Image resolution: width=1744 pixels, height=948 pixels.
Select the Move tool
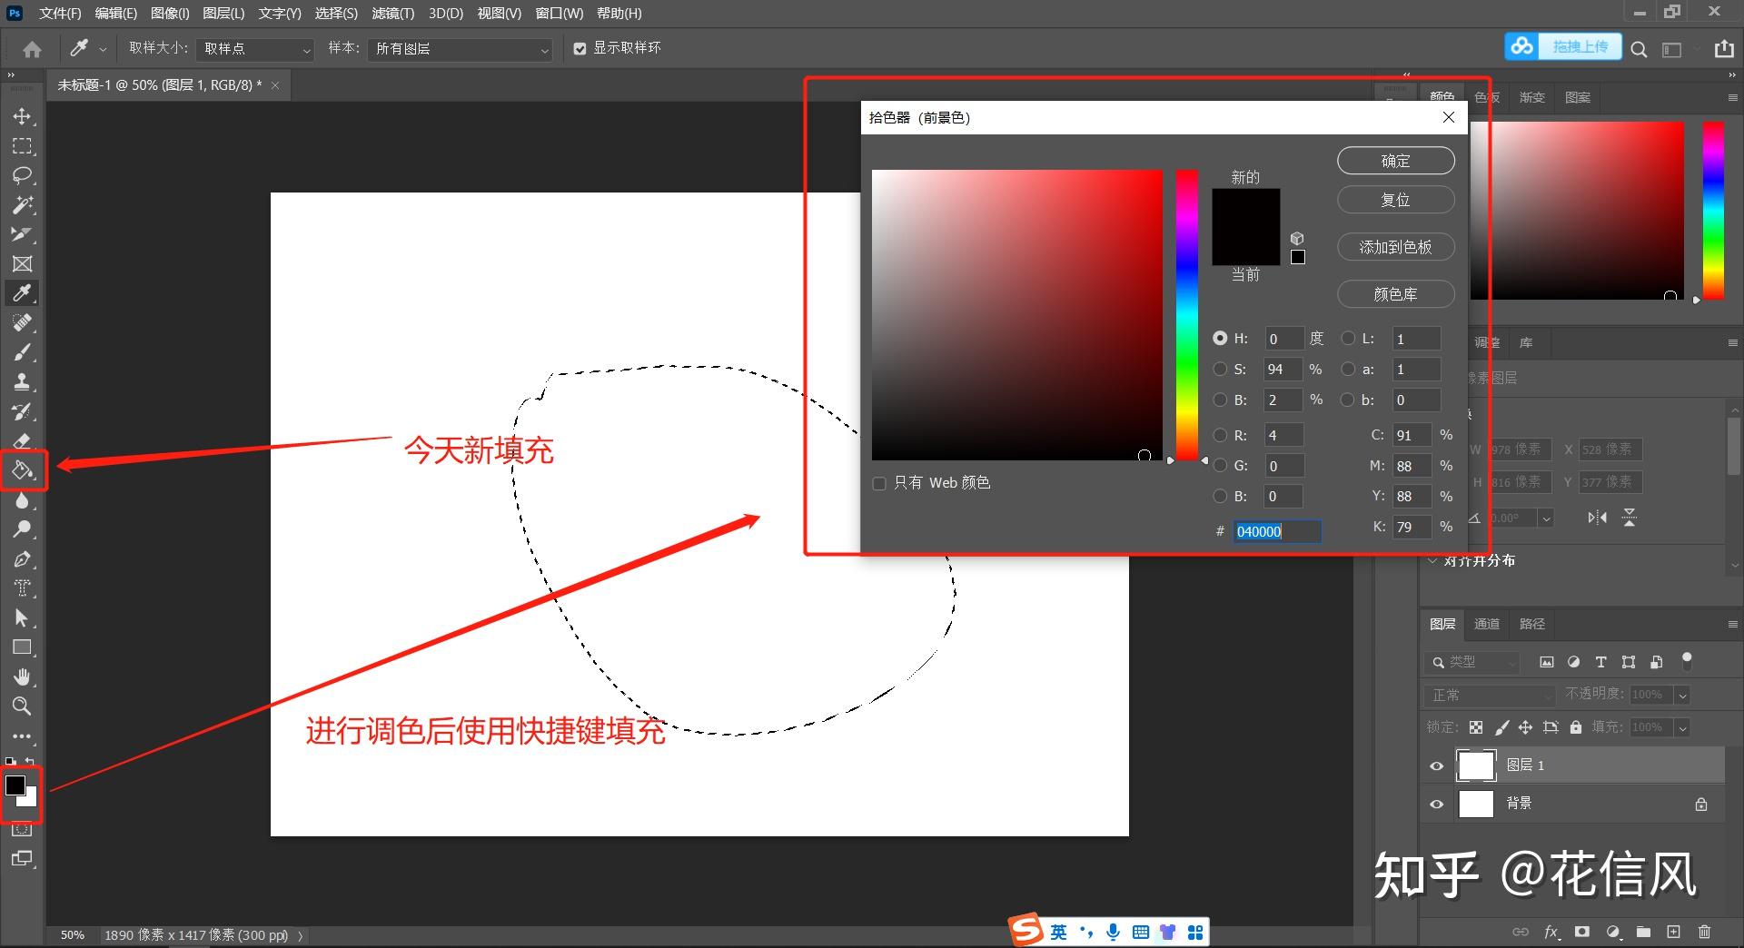pos(22,116)
